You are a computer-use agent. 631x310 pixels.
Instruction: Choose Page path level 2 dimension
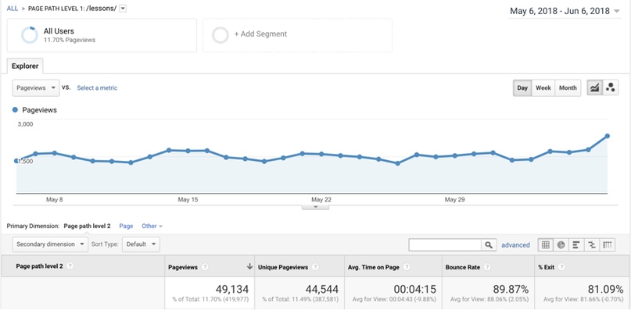(87, 226)
